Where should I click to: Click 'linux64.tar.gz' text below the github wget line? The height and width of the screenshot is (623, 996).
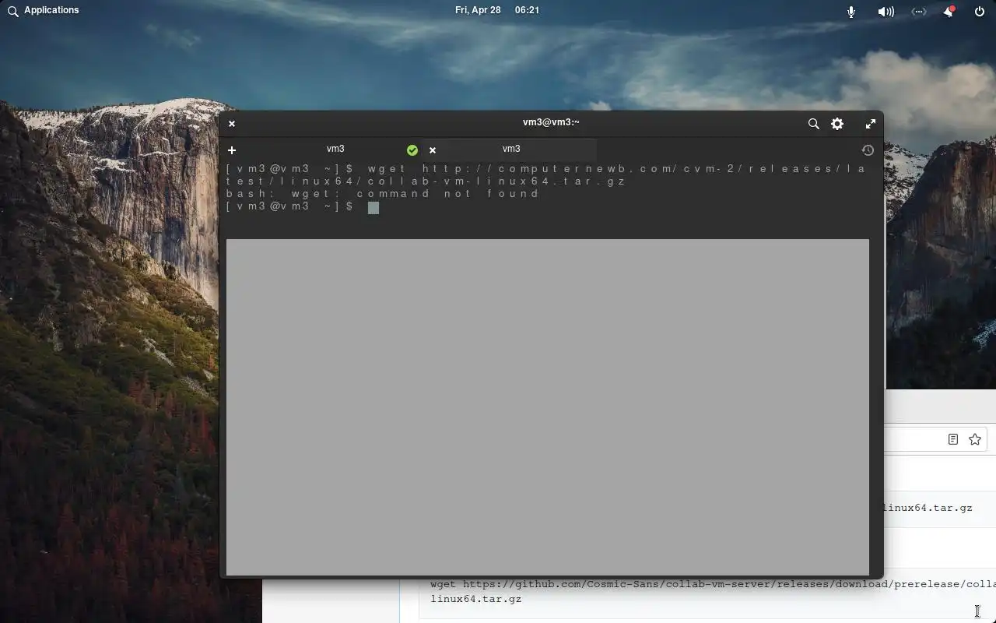476,599
